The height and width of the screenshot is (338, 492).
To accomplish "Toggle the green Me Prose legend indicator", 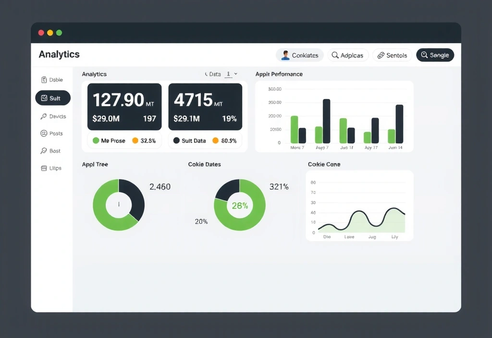I will tap(96, 141).
